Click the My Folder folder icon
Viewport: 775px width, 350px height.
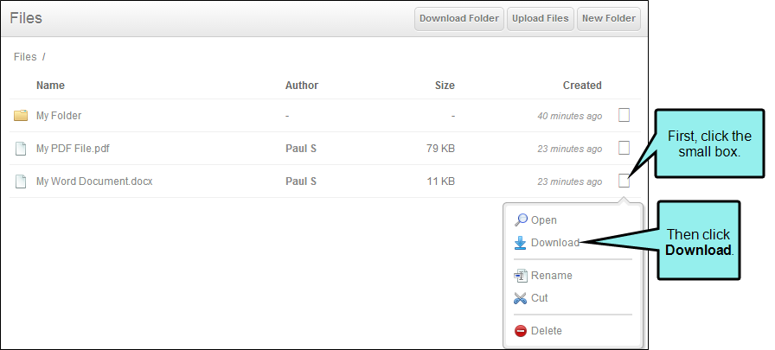[x=20, y=116]
